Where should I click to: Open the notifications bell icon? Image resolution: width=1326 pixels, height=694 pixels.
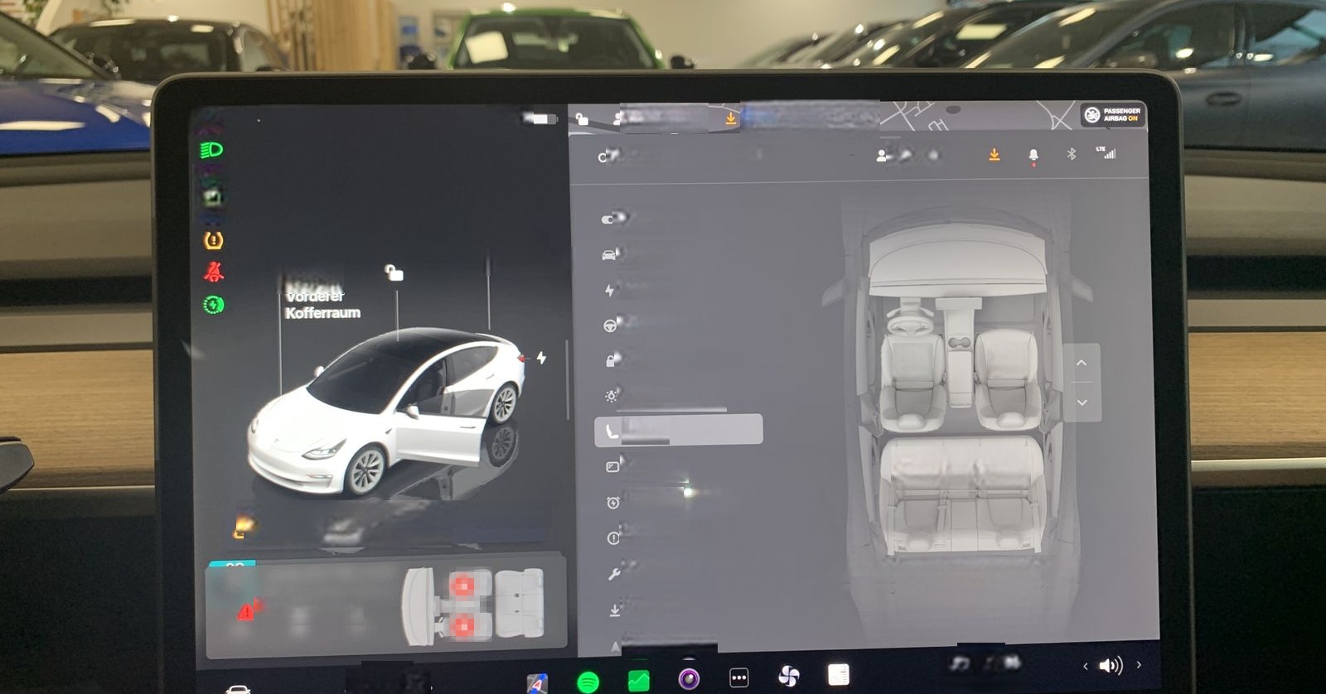click(x=1033, y=156)
